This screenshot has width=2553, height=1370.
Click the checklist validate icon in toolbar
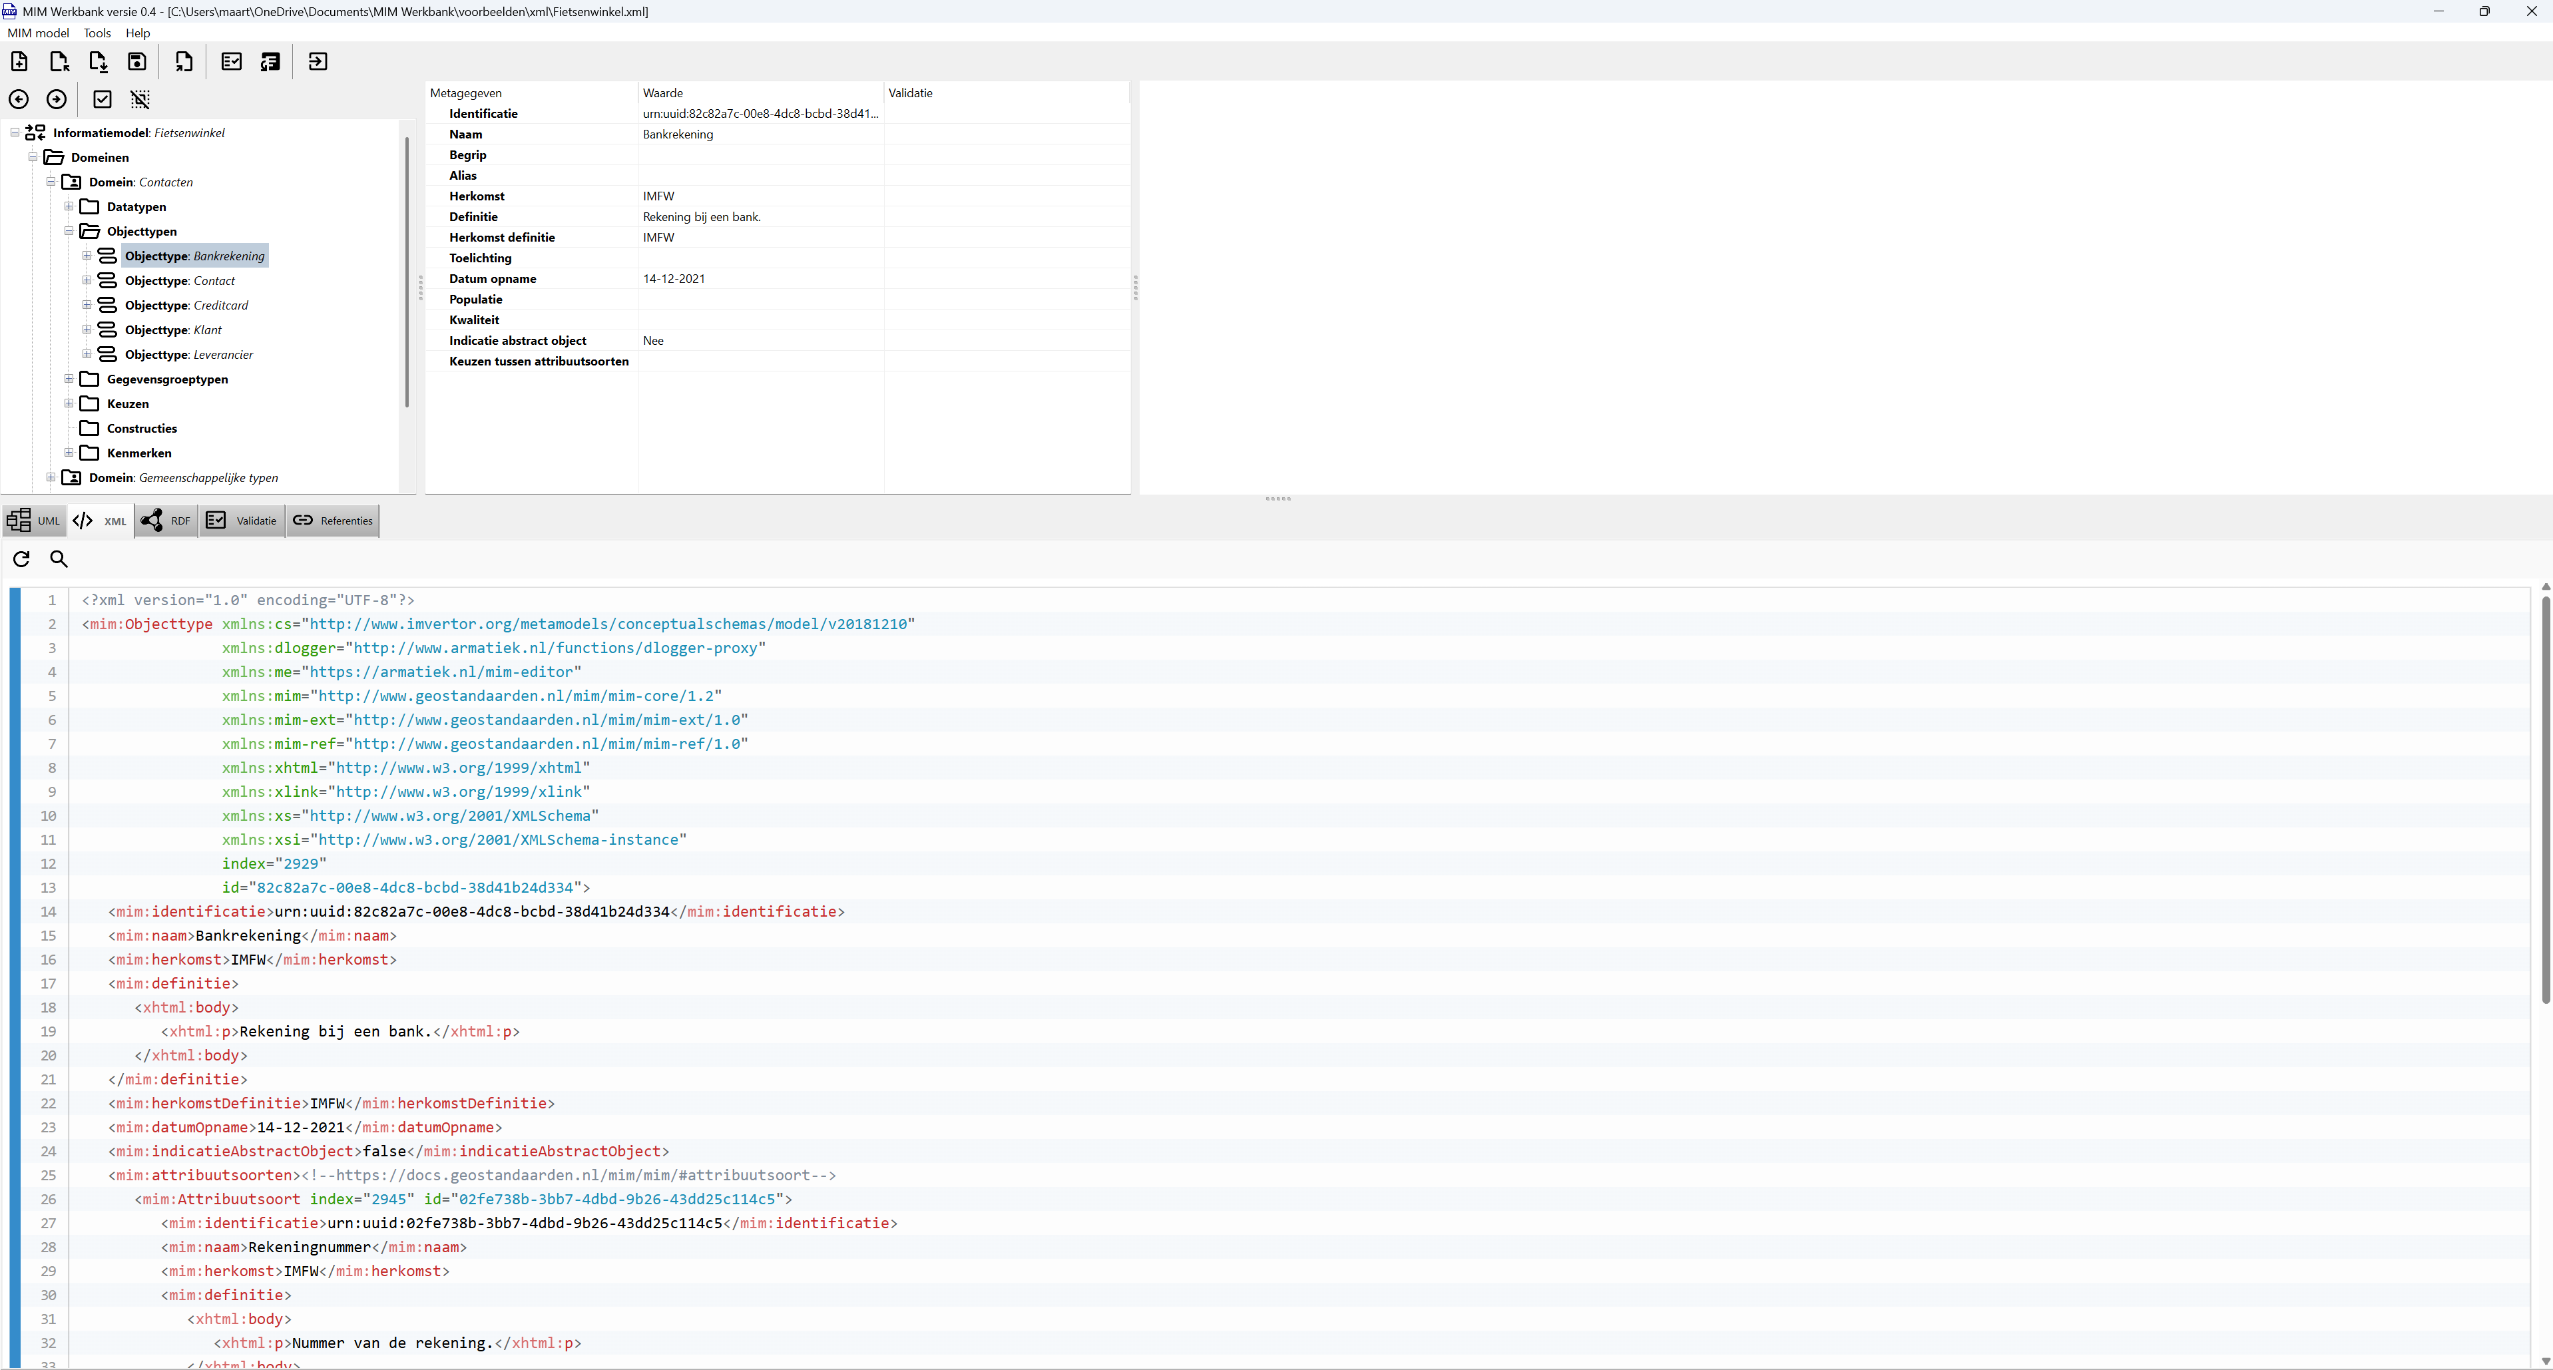pos(231,61)
